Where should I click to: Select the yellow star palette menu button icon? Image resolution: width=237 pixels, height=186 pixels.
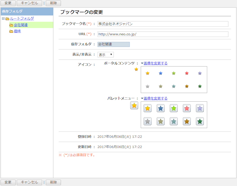[147, 108]
